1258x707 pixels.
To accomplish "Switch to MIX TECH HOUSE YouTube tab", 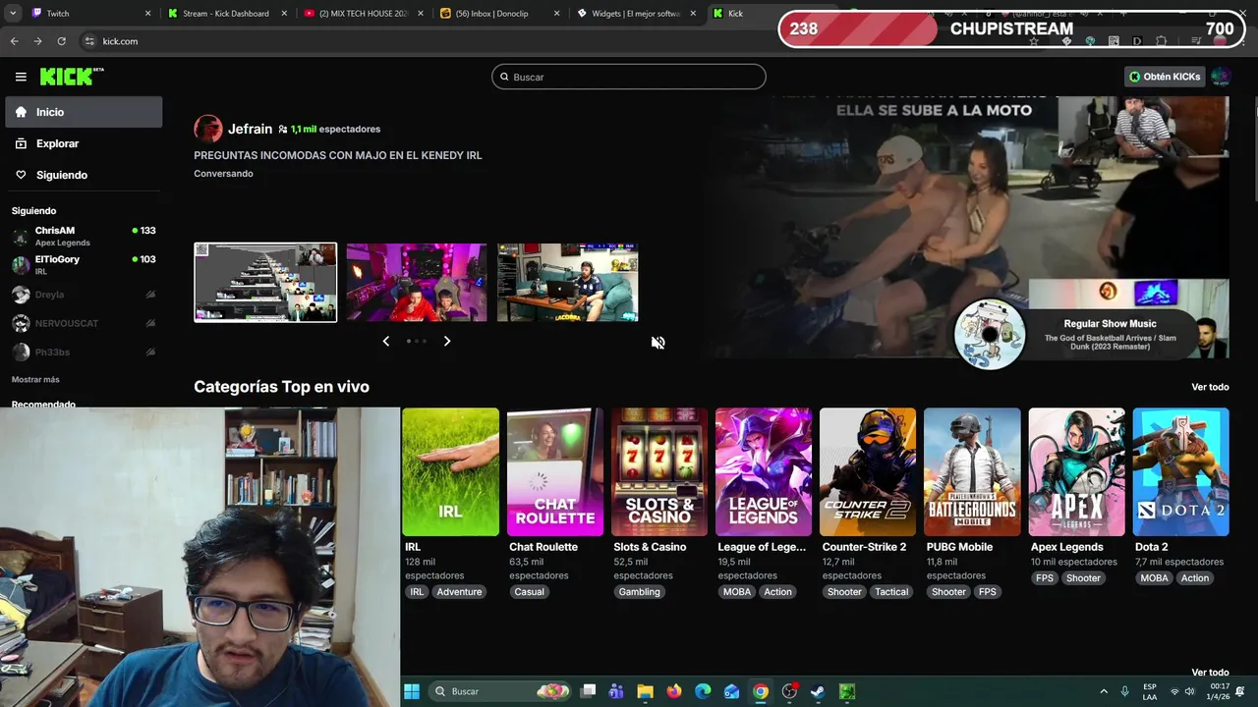I will coord(362,14).
